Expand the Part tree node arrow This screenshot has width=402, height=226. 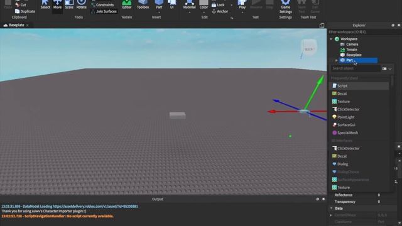coord(337,60)
